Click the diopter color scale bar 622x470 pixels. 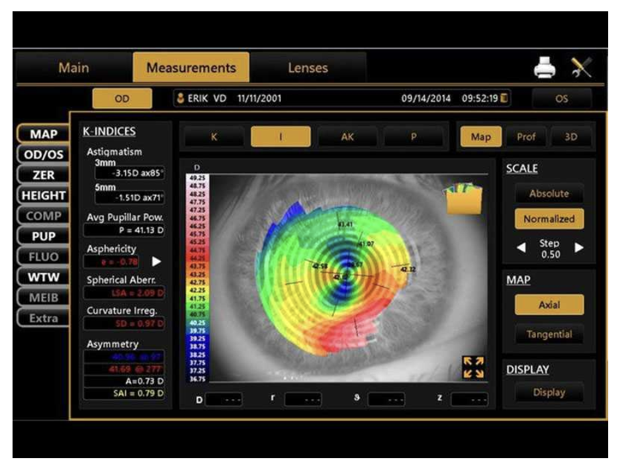[x=196, y=278]
